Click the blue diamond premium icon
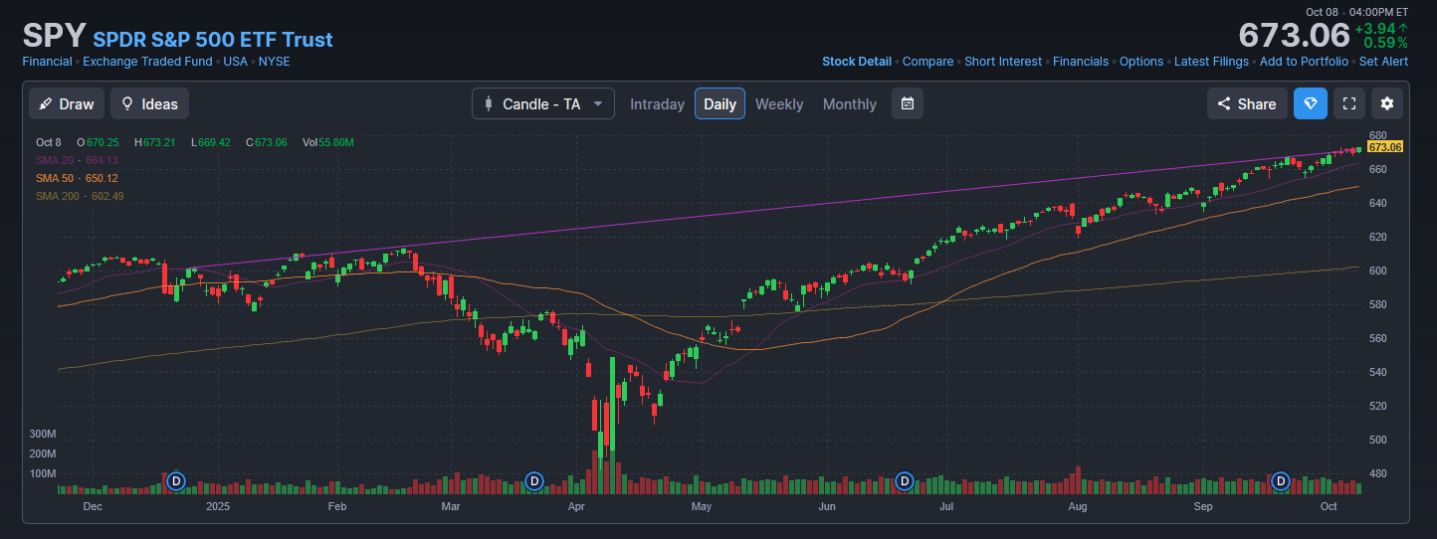The width and height of the screenshot is (1437, 539). pos(1310,103)
